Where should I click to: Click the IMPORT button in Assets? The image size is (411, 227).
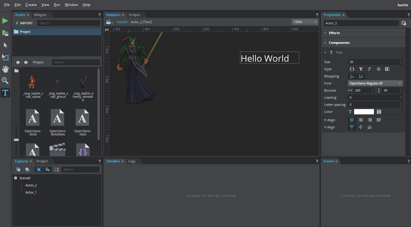24,23
